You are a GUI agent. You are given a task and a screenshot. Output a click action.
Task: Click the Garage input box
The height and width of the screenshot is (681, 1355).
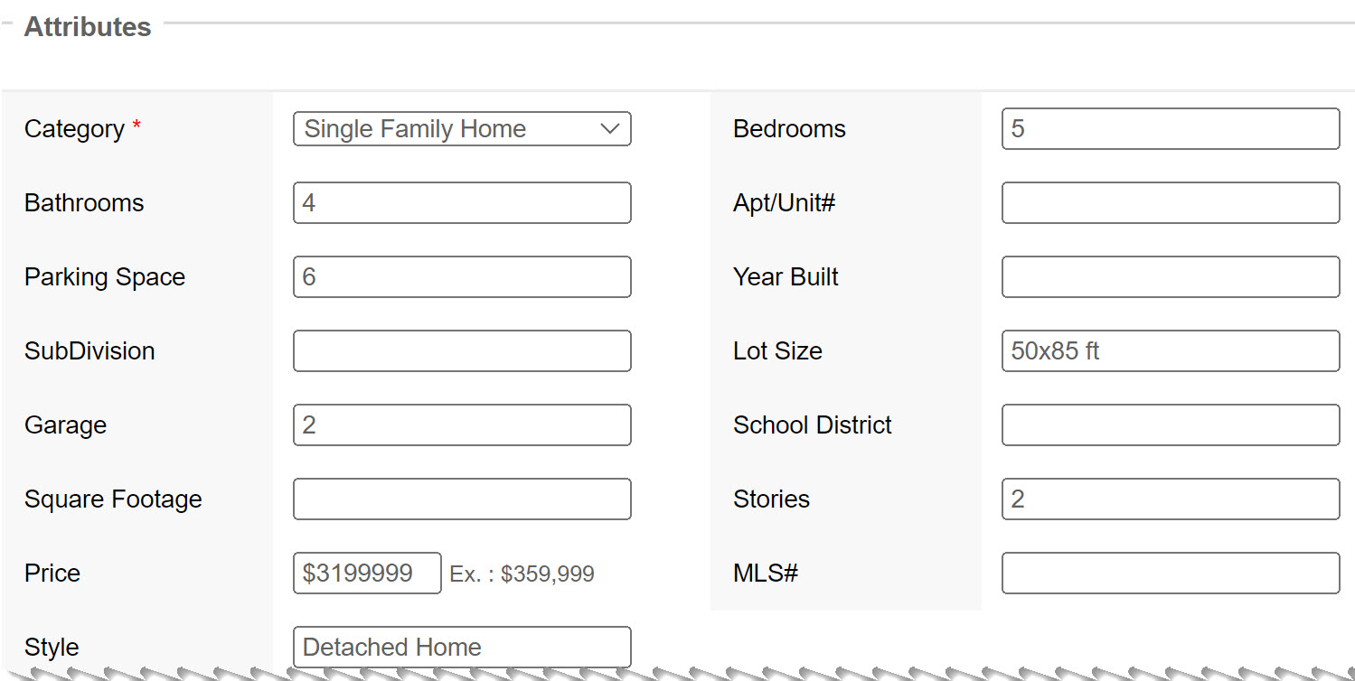[x=461, y=425]
